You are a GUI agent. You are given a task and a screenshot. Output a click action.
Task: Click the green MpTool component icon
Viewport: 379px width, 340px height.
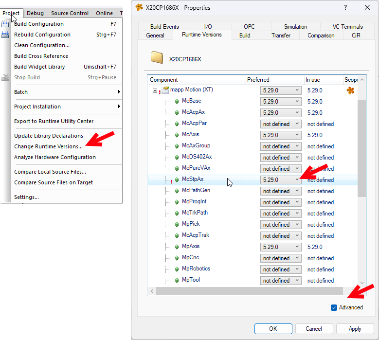coord(177,280)
